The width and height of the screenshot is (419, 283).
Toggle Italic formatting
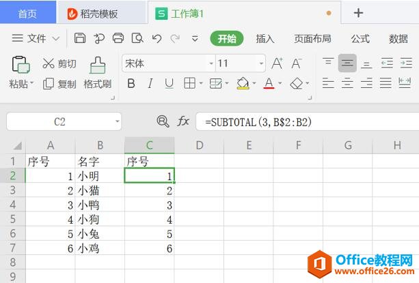(150, 83)
